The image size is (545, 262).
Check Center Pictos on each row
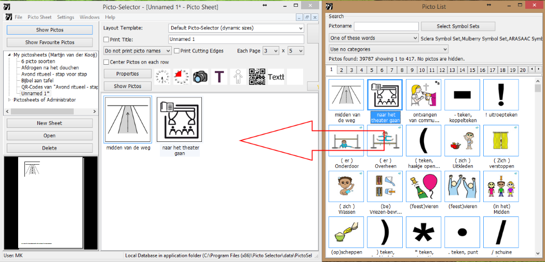pos(107,62)
